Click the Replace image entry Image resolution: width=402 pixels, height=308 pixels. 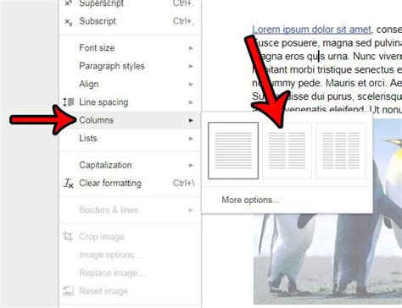click(x=131, y=272)
